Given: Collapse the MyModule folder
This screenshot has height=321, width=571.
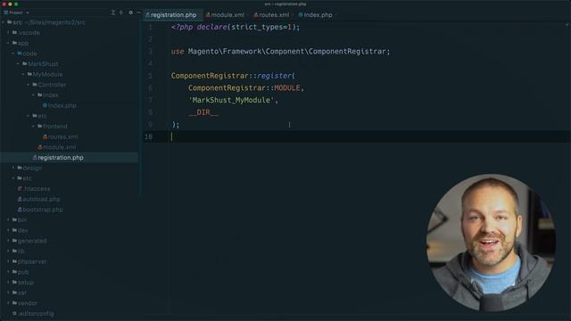Looking at the screenshot, I should (23, 74).
